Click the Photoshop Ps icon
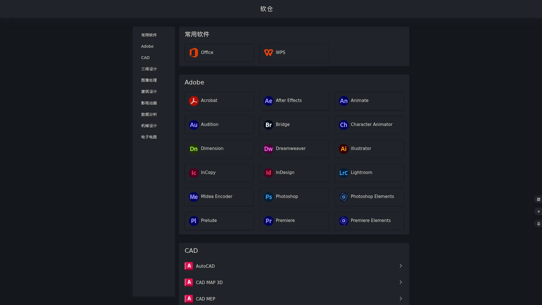 (268, 197)
